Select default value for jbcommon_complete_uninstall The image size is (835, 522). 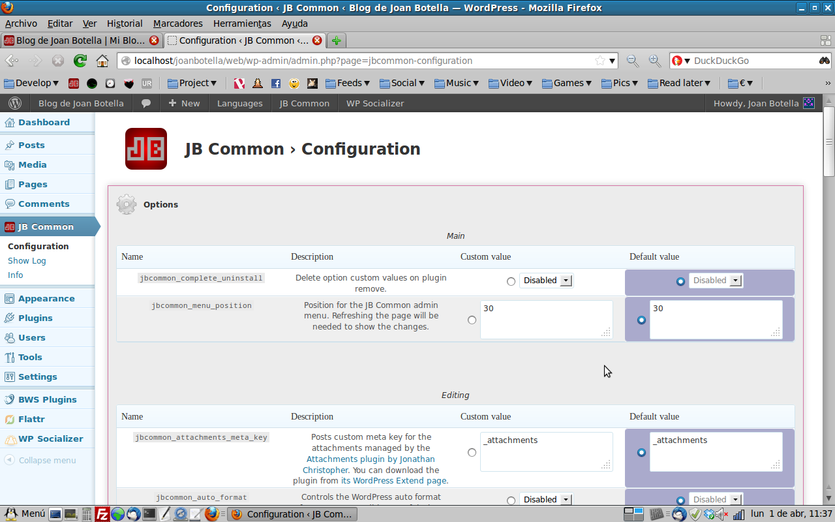tap(680, 281)
